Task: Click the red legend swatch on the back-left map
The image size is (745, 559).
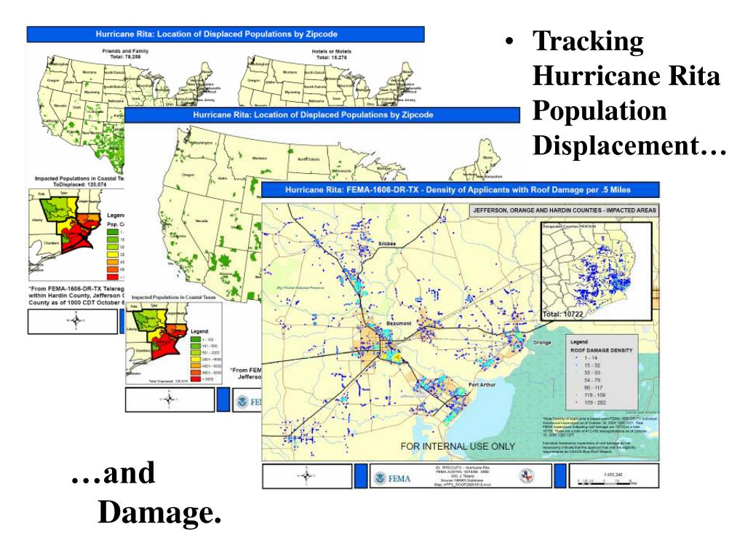Action: 113,277
